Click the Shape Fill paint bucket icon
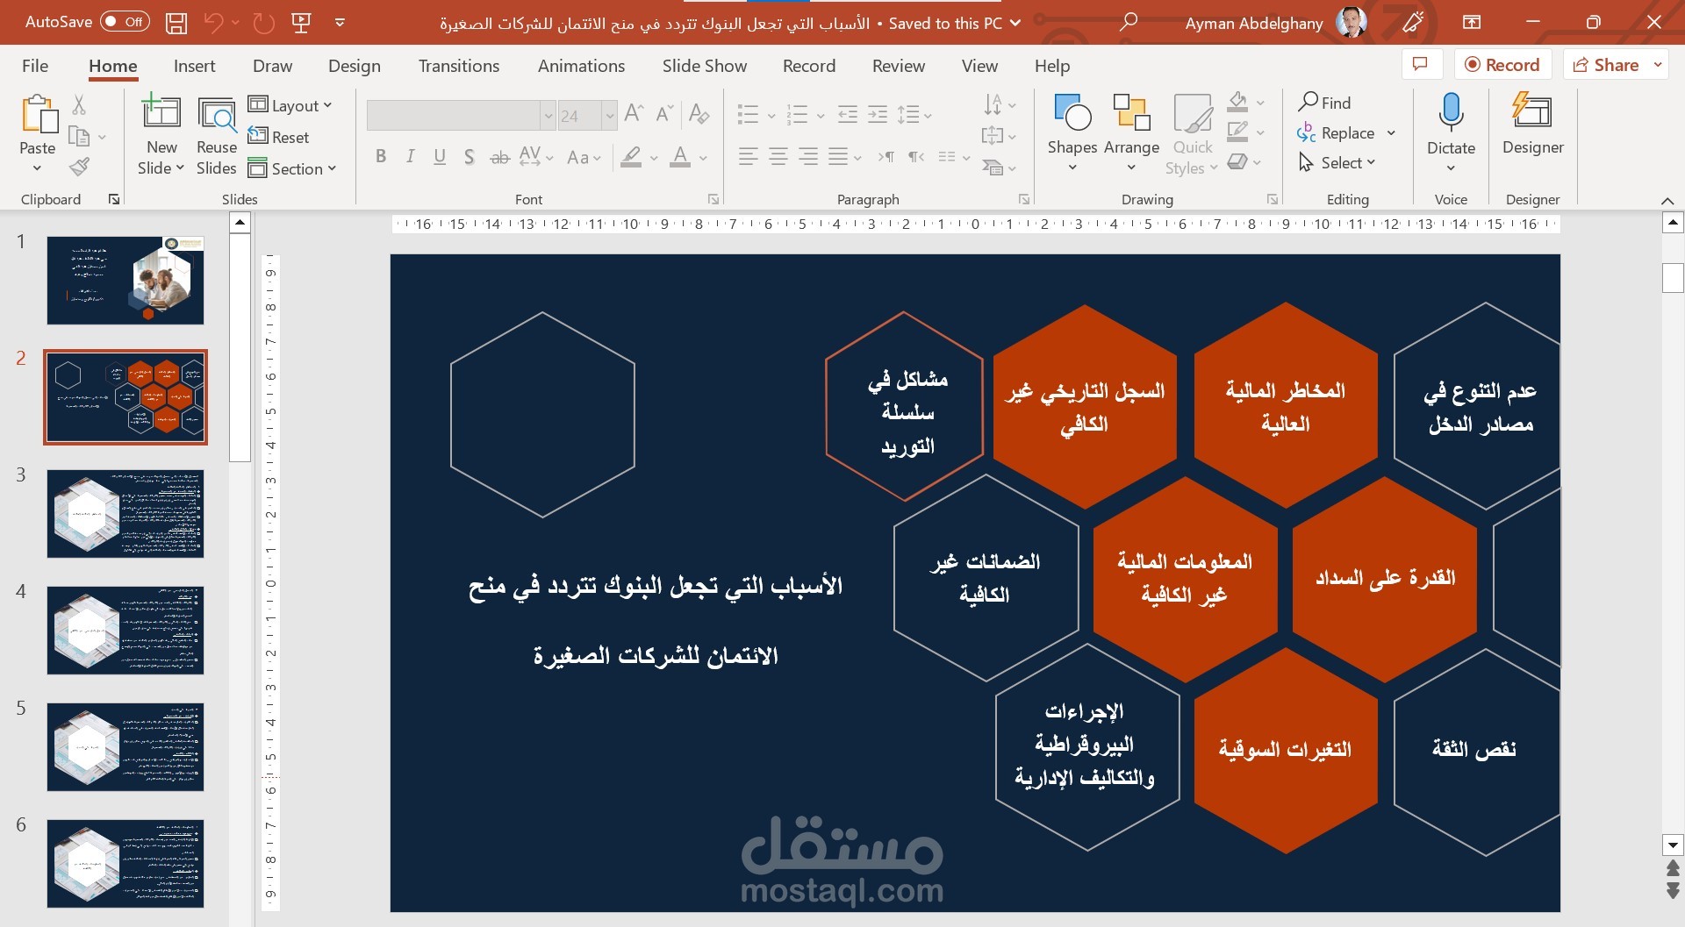 [1237, 102]
